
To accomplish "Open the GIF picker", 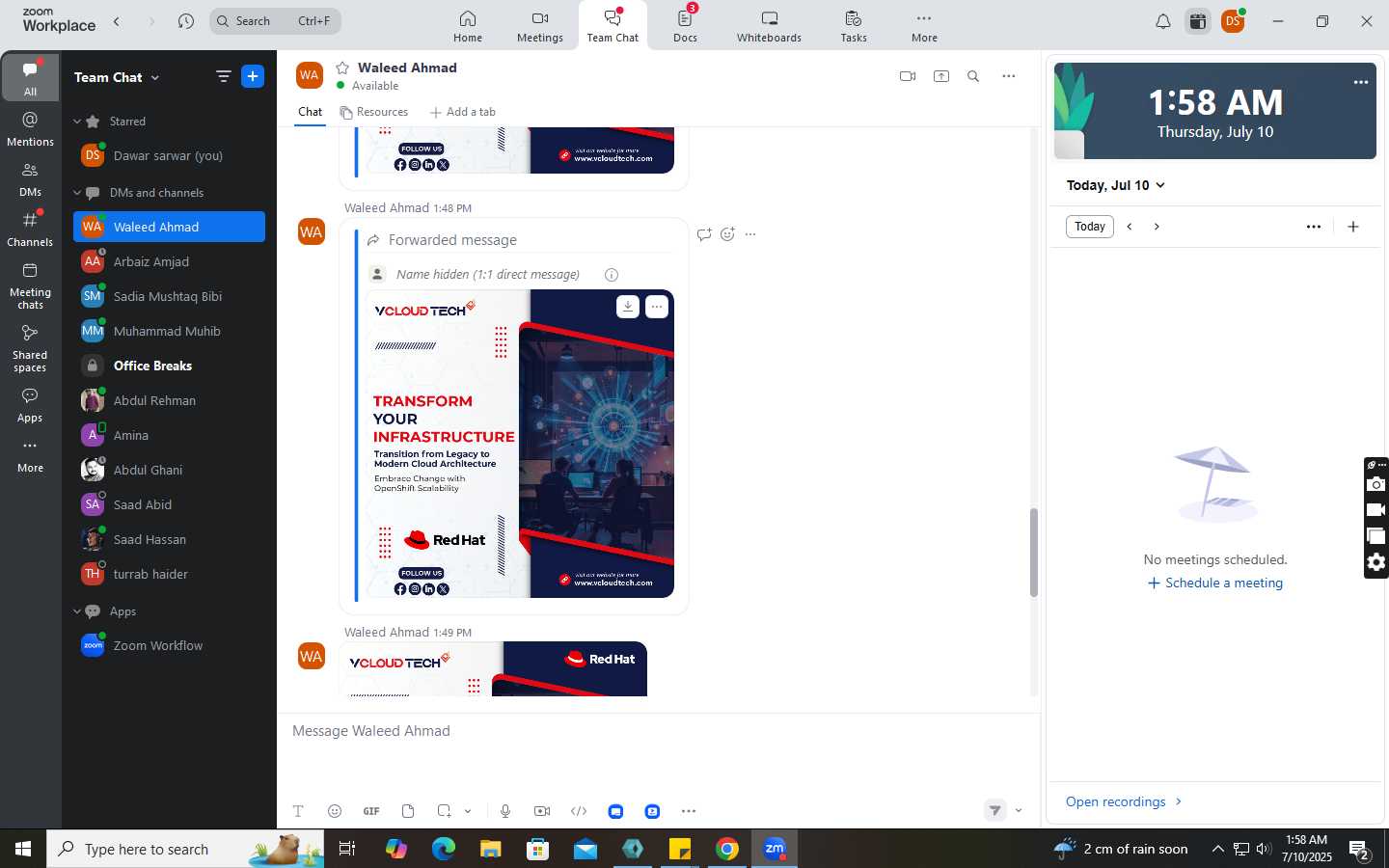I will coord(371,811).
